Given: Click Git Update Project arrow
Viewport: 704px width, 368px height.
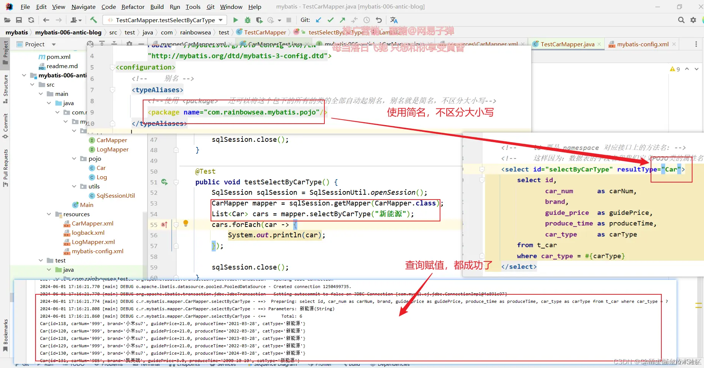Looking at the screenshot, I should point(318,20).
